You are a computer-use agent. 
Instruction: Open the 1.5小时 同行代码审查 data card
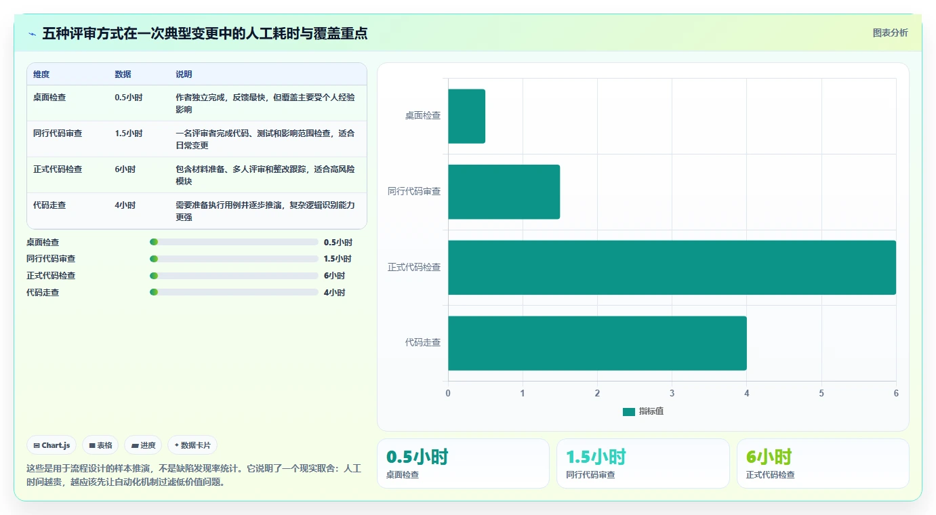(643, 464)
